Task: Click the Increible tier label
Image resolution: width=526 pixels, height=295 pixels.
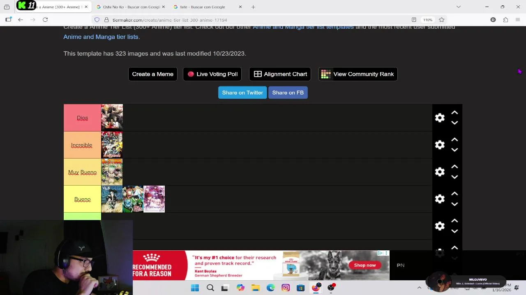Action: click(x=82, y=145)
